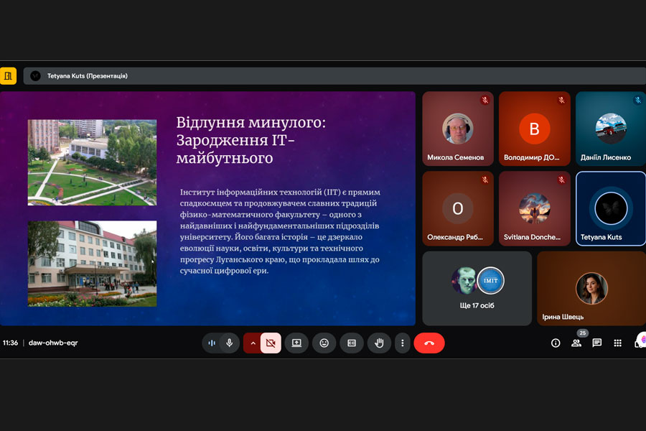Click the presenter avatar next to 'Tetyana Kuts (Презентація)'
The height and width of the screenshot is (431, 646).
pos(35,76)
